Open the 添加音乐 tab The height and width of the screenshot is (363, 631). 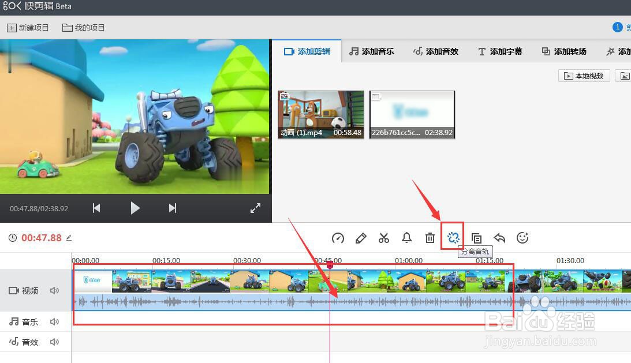(372, 51)
